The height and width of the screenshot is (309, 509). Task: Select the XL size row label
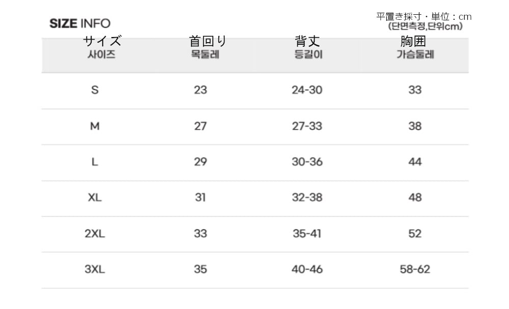pos(95,198)
